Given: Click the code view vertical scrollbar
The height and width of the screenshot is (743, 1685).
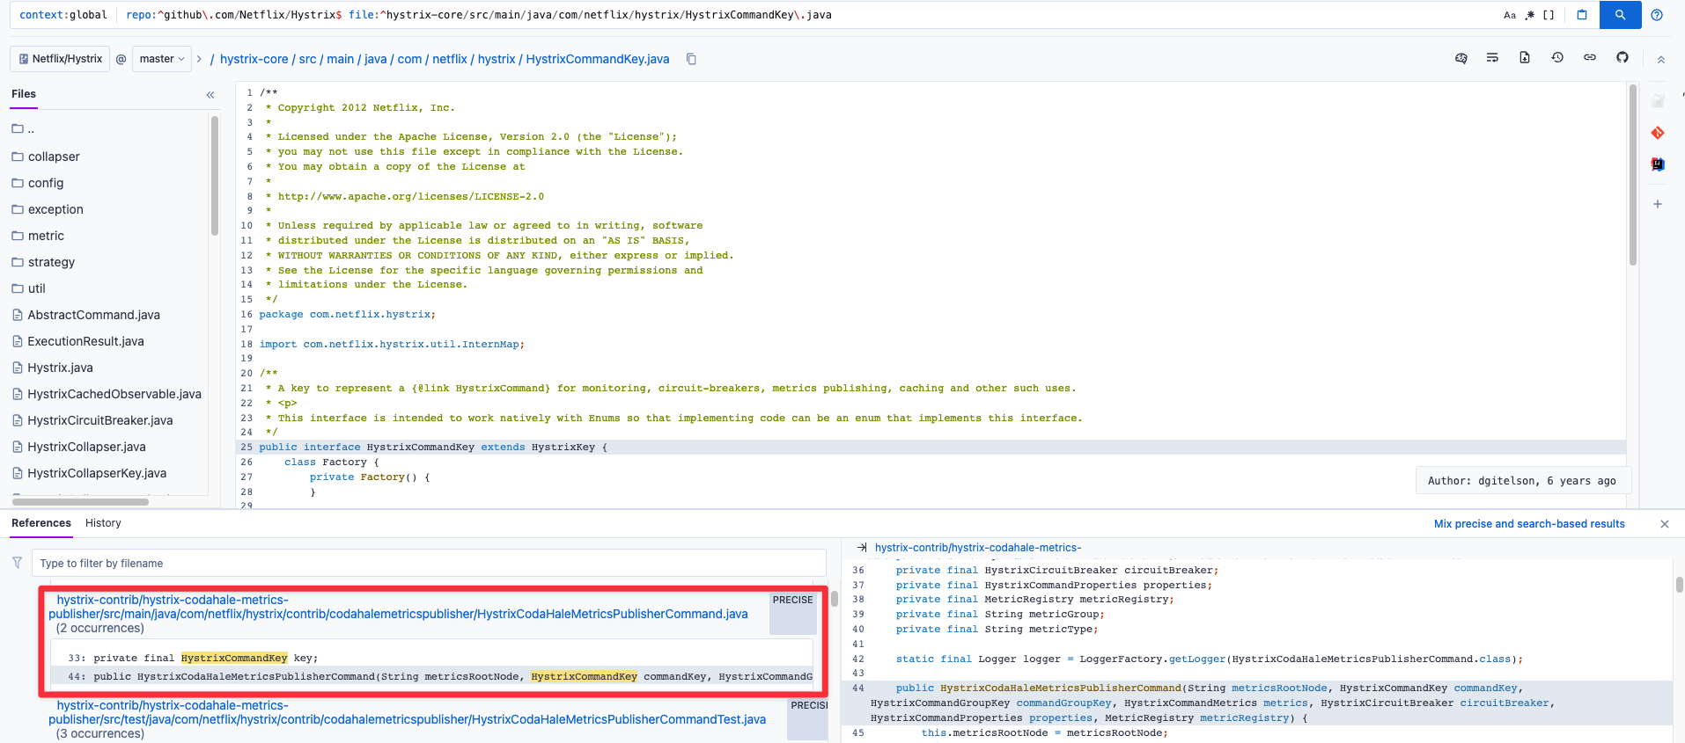Looking at the screenshot, I should click(1633, 175).
